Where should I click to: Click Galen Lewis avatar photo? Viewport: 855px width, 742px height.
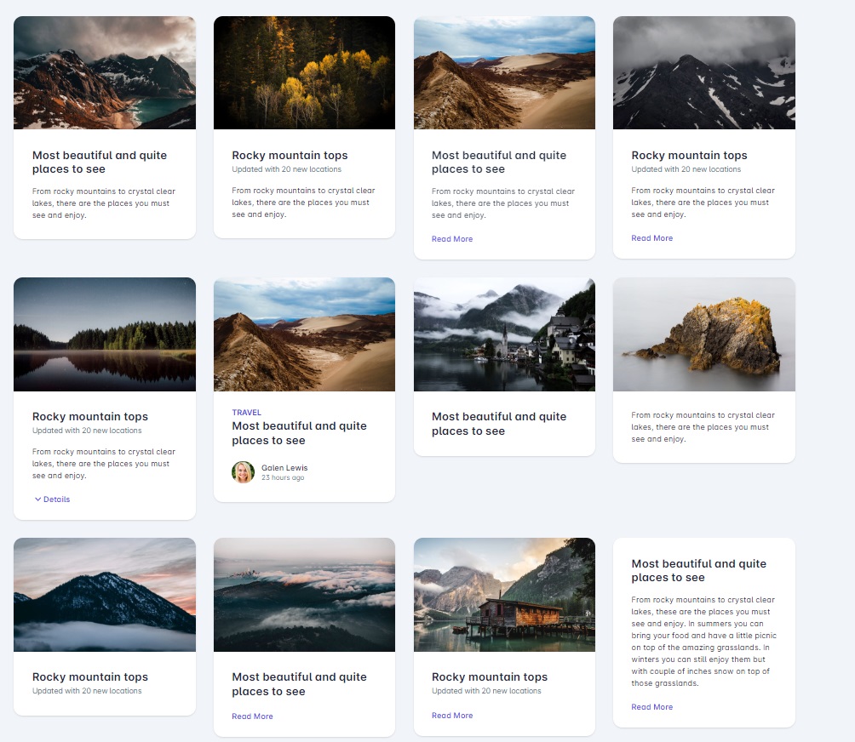pyautogui.click(x=243, y=472)
